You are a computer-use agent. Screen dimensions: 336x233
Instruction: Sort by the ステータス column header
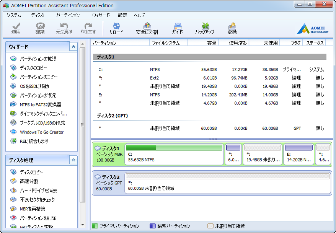(314, 43)
